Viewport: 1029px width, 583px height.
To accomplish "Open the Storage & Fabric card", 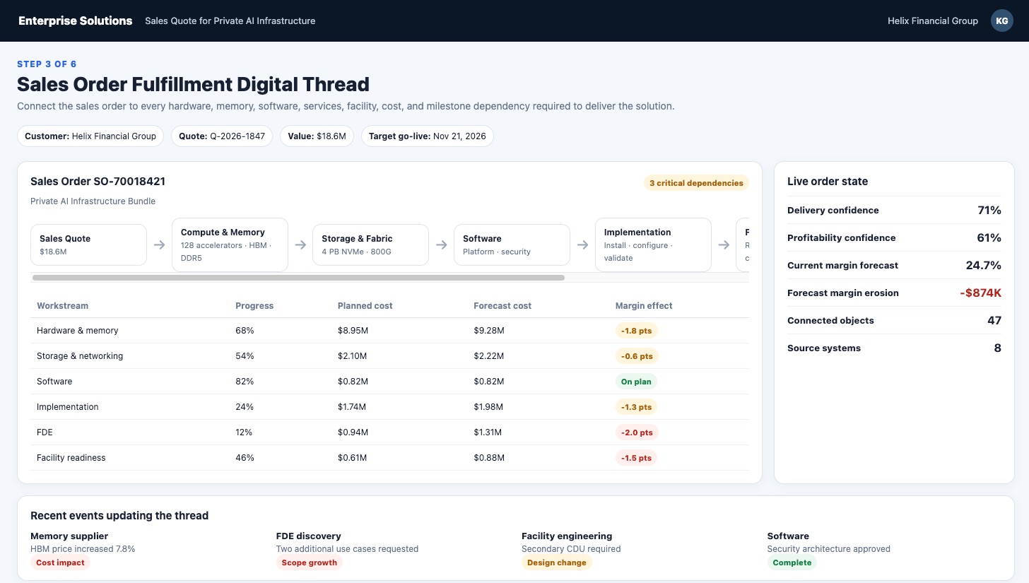I will [370, 245].
